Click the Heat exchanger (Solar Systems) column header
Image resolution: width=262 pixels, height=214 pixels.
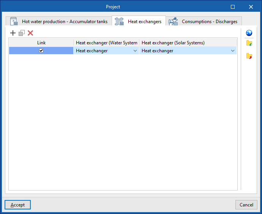(x=188, y=43)
